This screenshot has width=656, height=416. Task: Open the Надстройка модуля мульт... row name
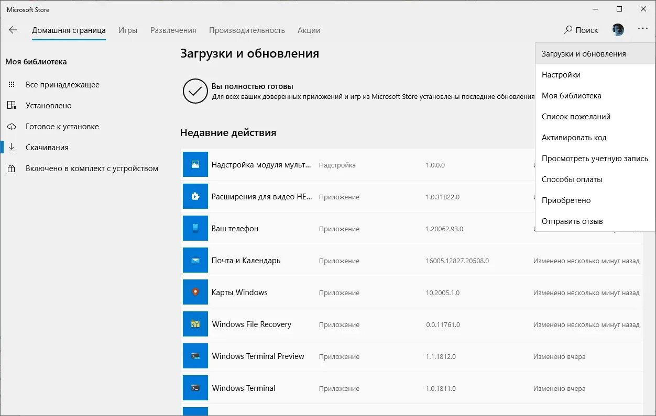coord(261,165)
